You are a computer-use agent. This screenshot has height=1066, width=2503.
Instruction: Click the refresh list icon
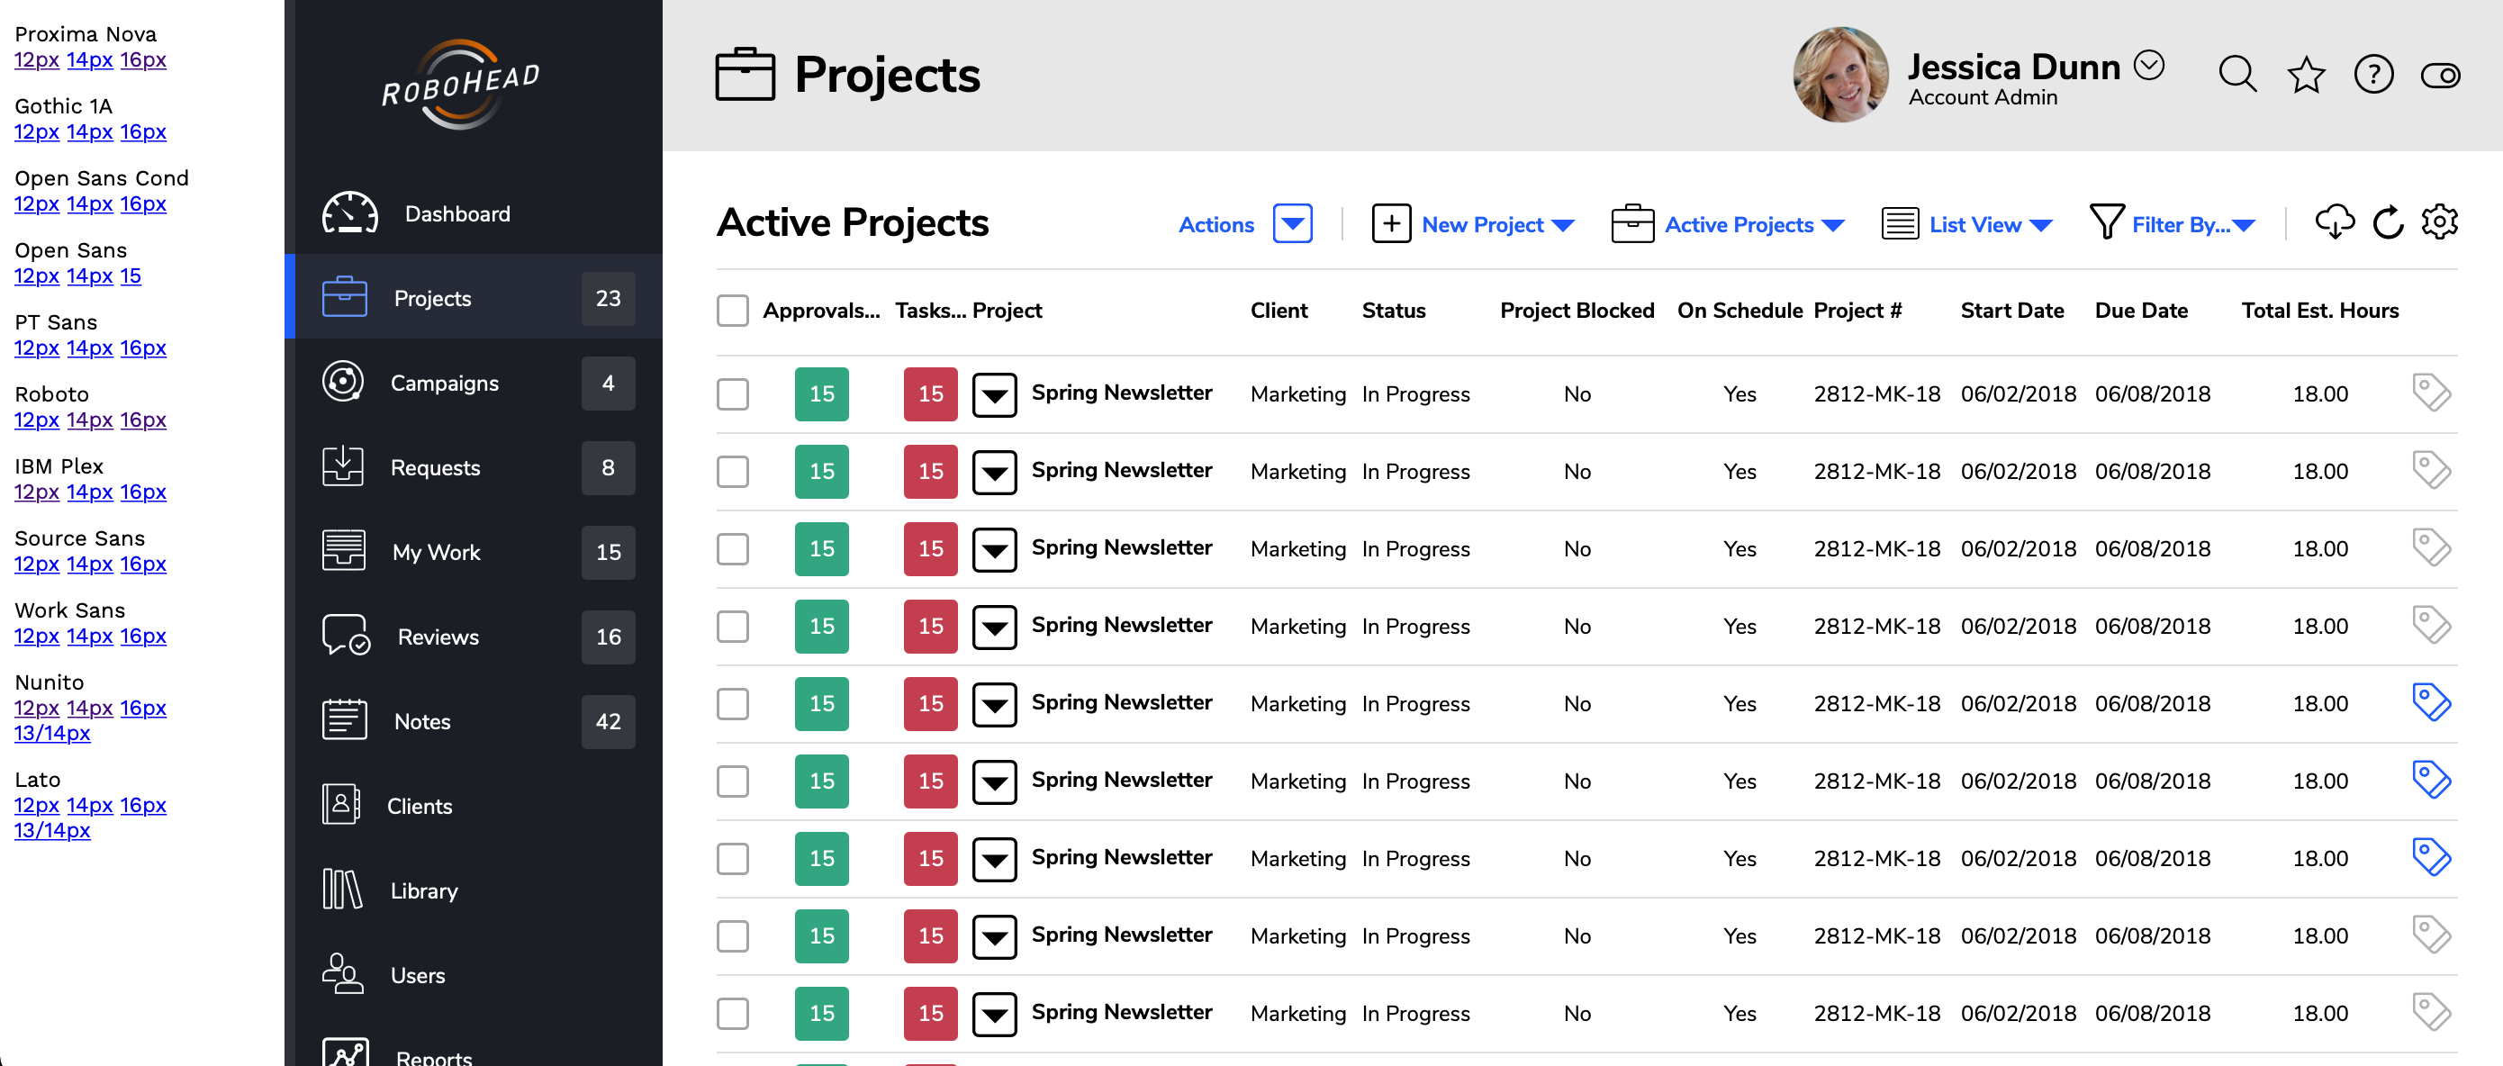(x=2388, y=222)
